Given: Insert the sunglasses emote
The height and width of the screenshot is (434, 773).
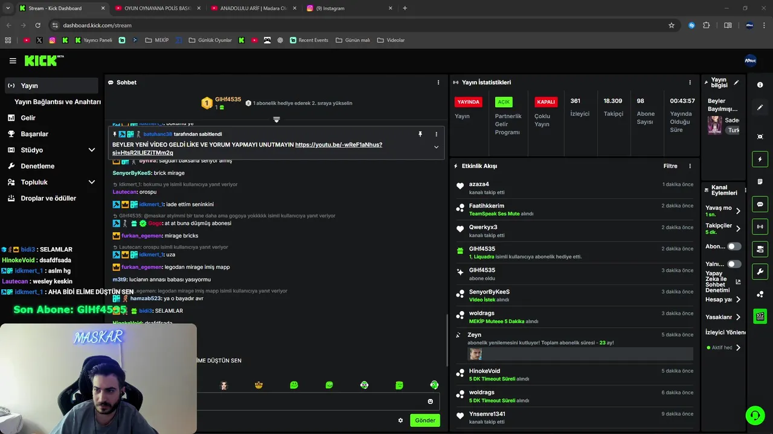Looking at the screenshot, I should (259, 385).
